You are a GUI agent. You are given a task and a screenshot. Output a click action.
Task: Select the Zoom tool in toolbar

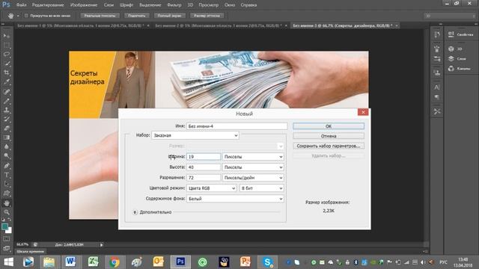[7, 212]
